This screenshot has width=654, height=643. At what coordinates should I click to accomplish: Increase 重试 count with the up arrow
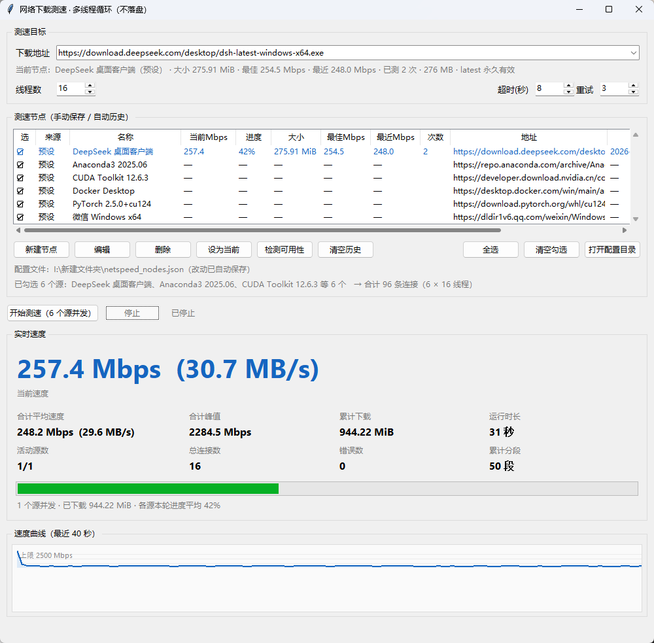633,86
